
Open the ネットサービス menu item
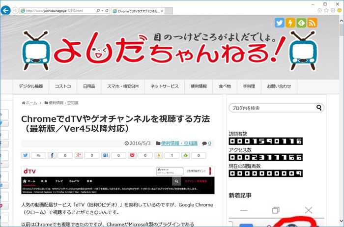(x=165, y=86)
